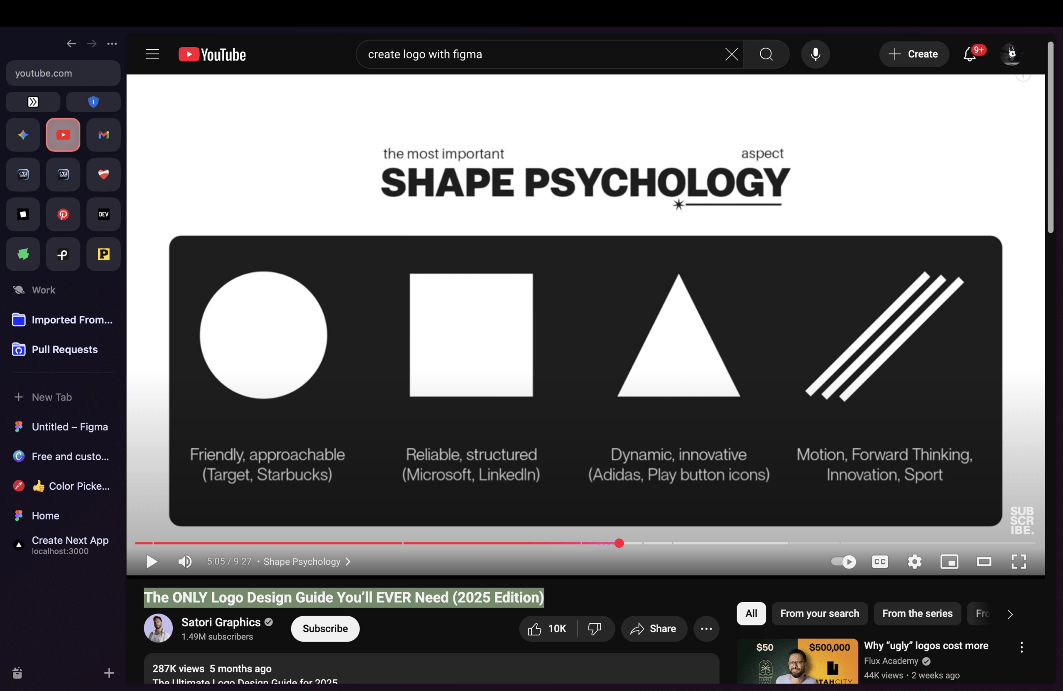The height and width of the screenshot is (691, 1063).
Task: Click the Share button
Action: (x=654, y=628)
